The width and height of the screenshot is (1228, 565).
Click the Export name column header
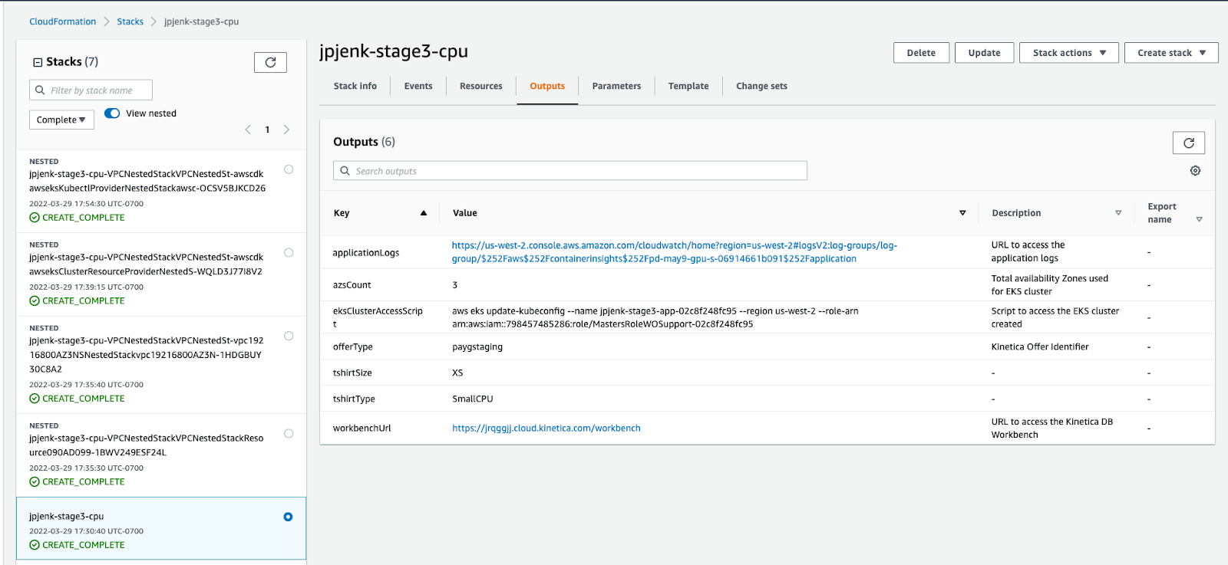click(1161, 213)
